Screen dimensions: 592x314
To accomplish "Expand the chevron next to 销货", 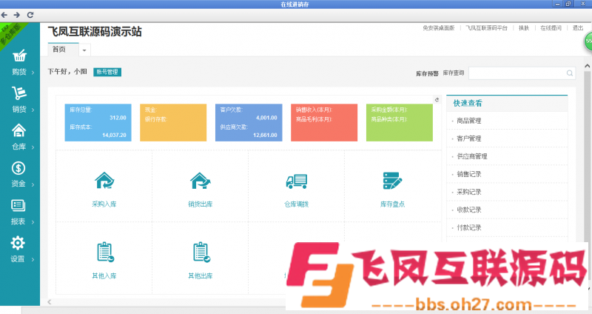I will [33, 110].
